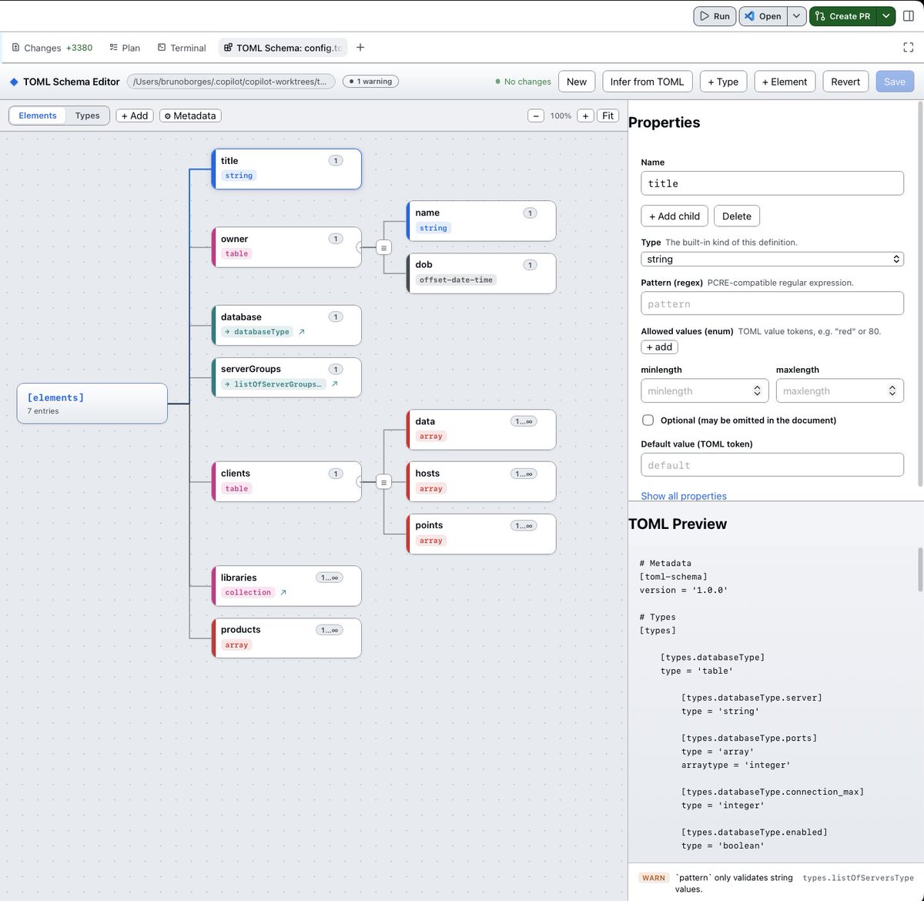Open project in VS Code via Open

point(763,15)
